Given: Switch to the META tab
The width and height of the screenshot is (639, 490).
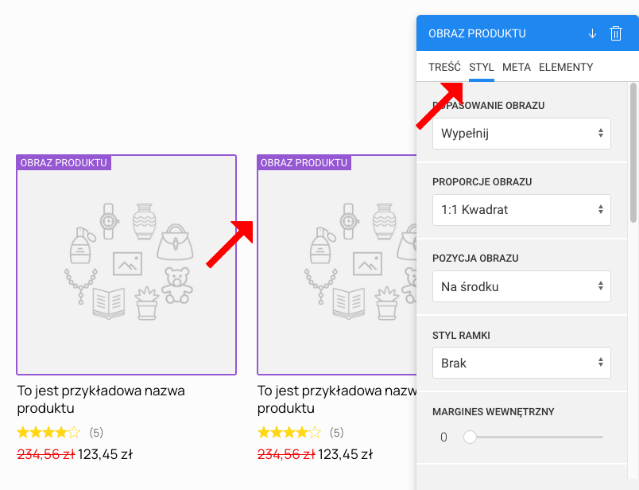Looking at the screenshot, I should coord(517,67).
